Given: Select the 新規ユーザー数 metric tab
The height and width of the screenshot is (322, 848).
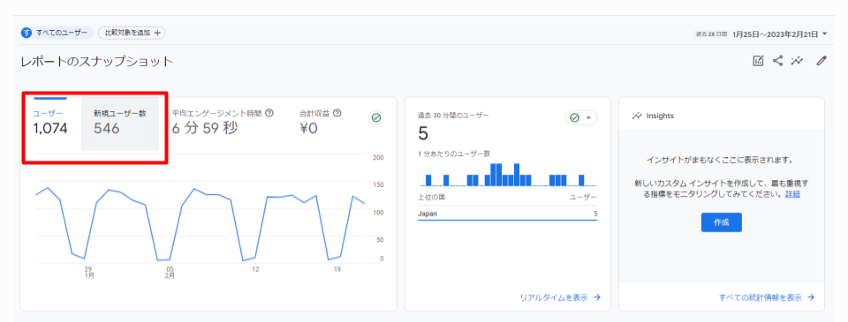Looking at the screenshot, I should (120, 124).
